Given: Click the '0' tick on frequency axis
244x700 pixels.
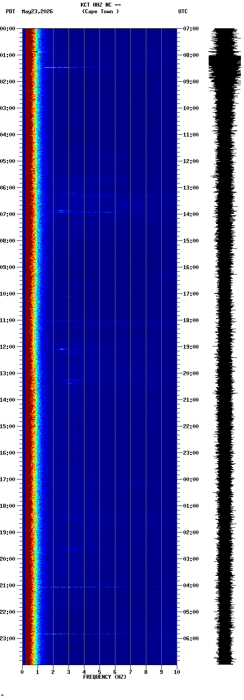Looking at the screenshot, I should pos(22,672).
